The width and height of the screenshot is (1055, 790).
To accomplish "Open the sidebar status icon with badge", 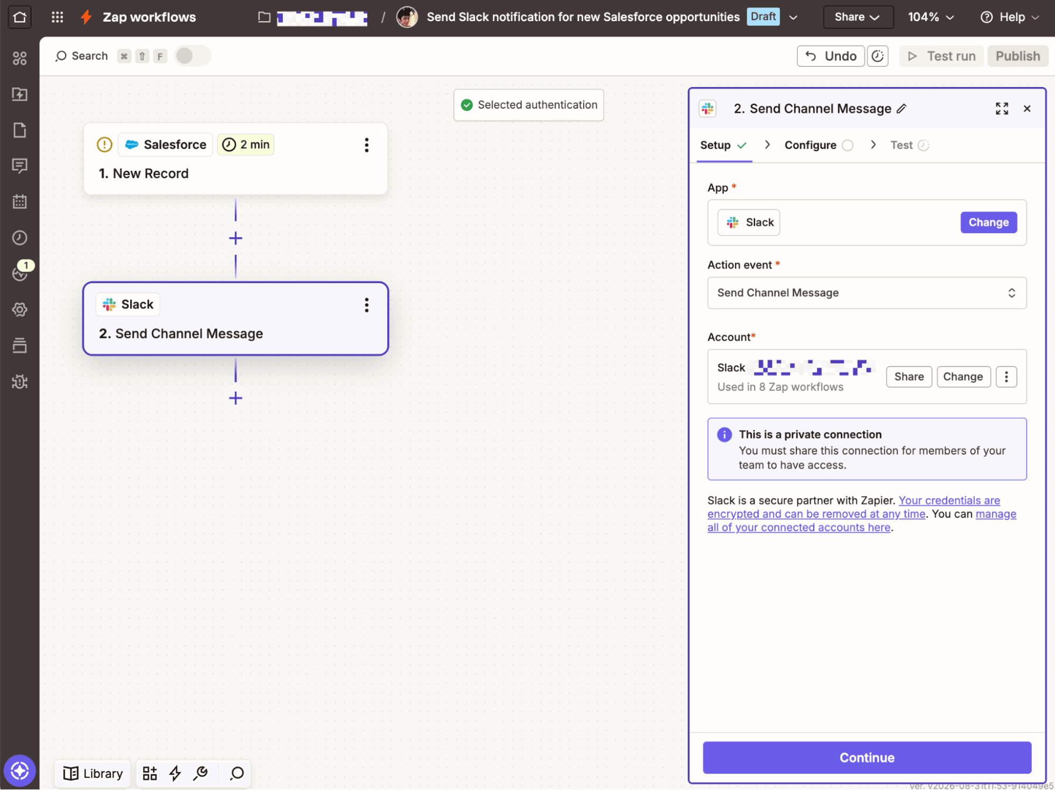I will (20, 273).
